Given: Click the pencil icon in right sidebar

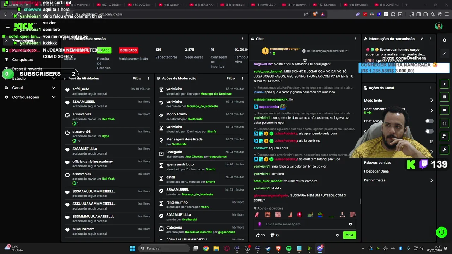Looking at the screenshot, I should tap(444, 53).
